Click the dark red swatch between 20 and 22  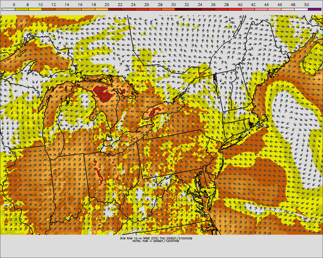(115, 9)
